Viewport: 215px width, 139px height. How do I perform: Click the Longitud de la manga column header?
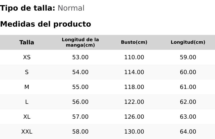pos(80,42)
